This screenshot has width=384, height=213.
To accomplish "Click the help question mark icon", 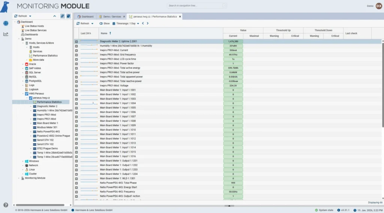I will tap(6, 205).
